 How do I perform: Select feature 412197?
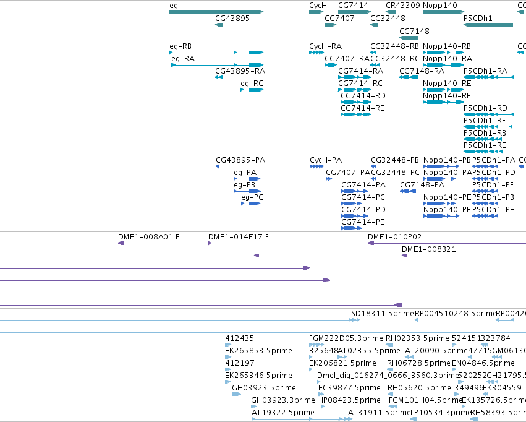[228, 369]
